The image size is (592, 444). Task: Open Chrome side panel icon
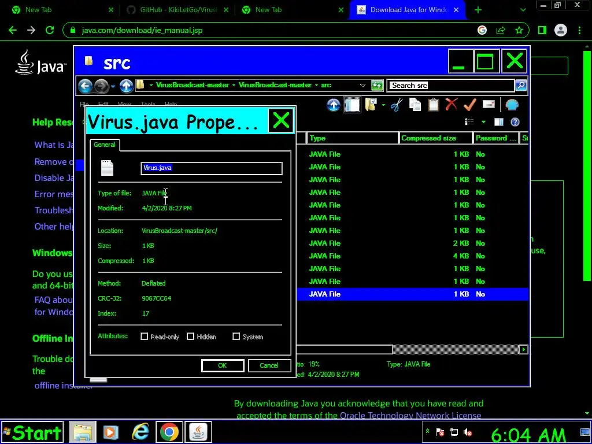pos(542,30)
